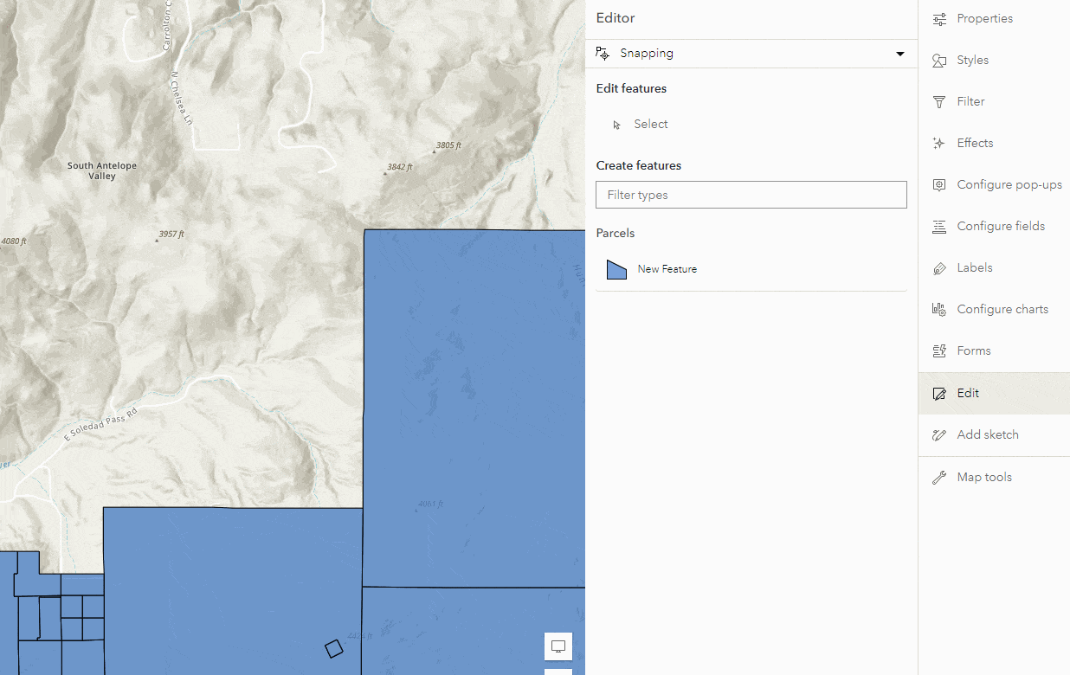The height and width of the screenshot is (675, 1070).
Task: Open the Styles panel
Action: tap(971, 60)
